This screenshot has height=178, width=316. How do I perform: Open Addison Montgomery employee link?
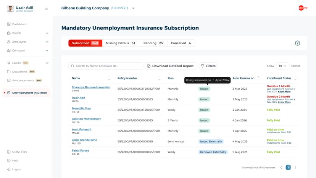tap(86, 119)
